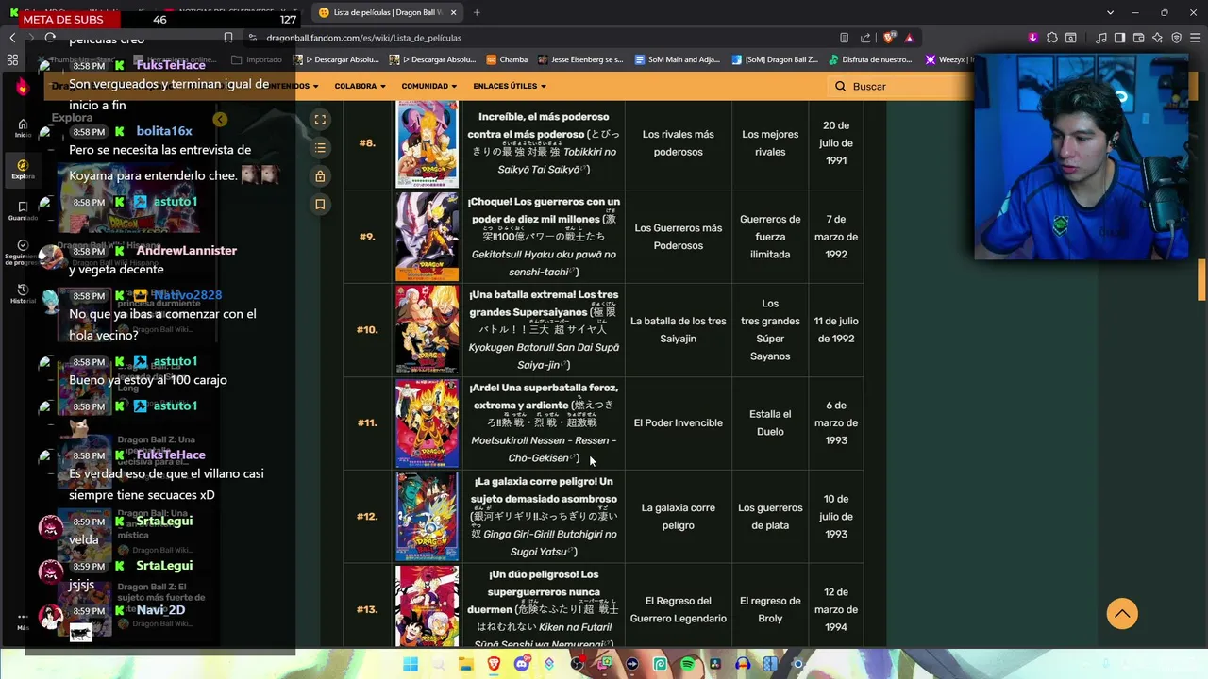This screenshot has height=679, width=1208.
Task: Click the page lock icon on wiki toolbar
Action: tap(320, 176)
